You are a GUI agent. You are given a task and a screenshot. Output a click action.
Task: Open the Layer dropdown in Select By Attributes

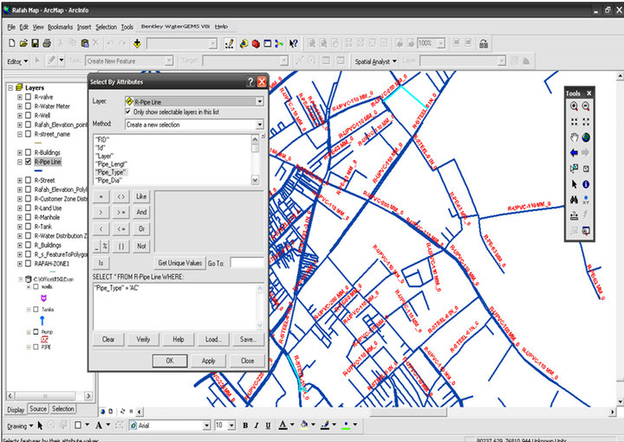[194, 102]
